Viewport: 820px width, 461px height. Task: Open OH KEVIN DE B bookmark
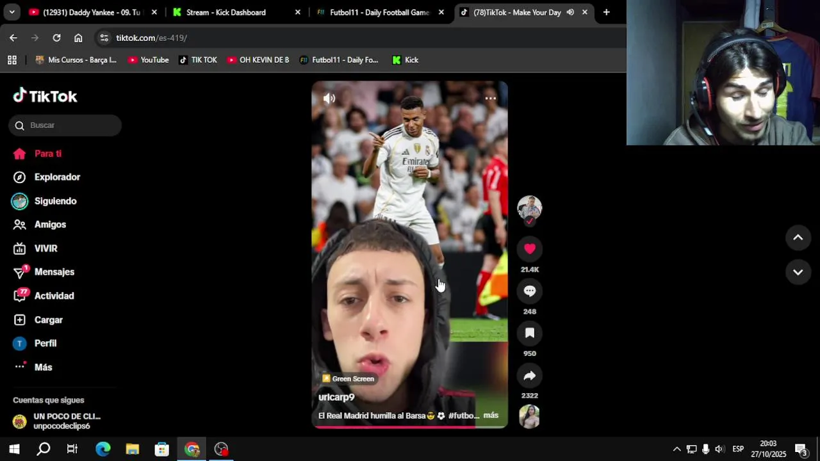tap(258, 60)
